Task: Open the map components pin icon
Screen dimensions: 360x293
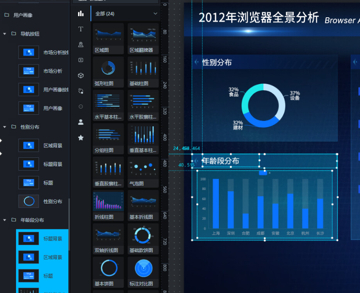Action: click(x=80, y=45)
